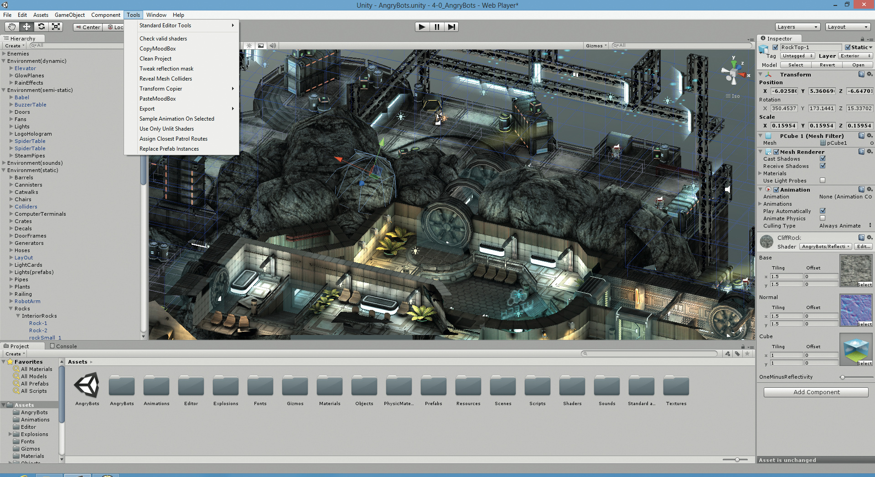Toggle Mesh Renderer enabled checkbox
Viewport: 875px width, 477px height.
pos(776,152)
